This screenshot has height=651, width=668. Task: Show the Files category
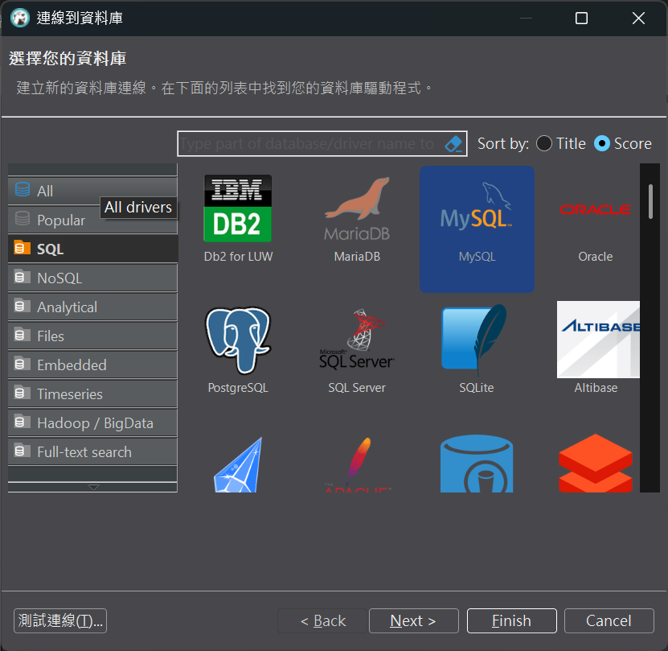pos(92,336)
